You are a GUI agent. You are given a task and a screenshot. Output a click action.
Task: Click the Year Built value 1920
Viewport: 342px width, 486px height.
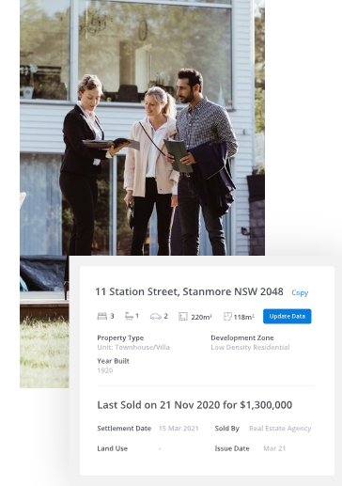[x=105, y=370]
